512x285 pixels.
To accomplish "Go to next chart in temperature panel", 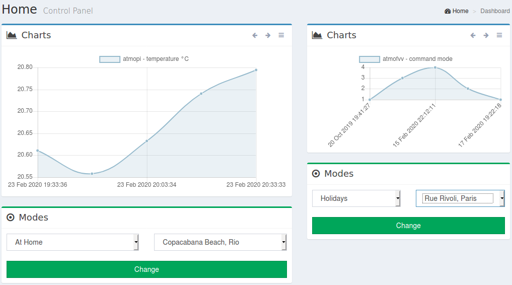I will 268,35.
